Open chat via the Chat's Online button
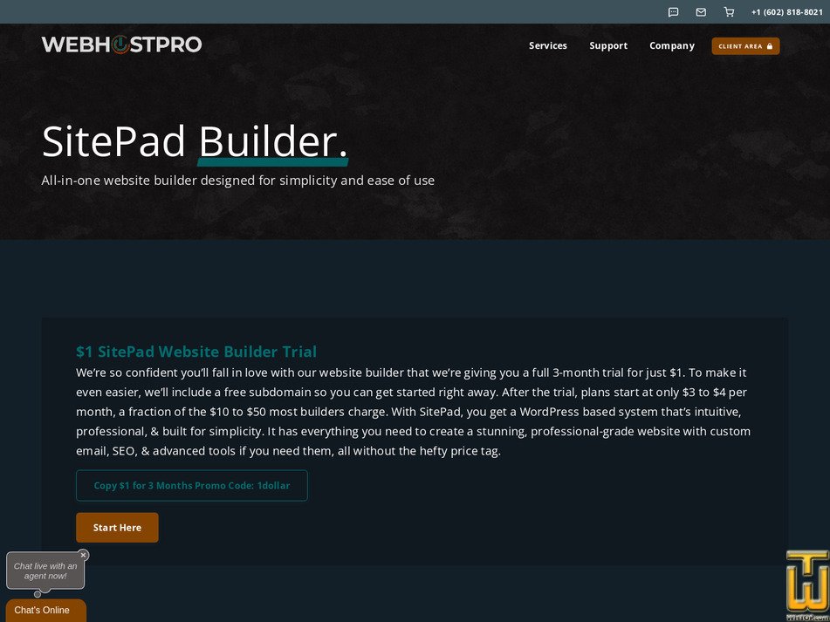 coord(45,610)
